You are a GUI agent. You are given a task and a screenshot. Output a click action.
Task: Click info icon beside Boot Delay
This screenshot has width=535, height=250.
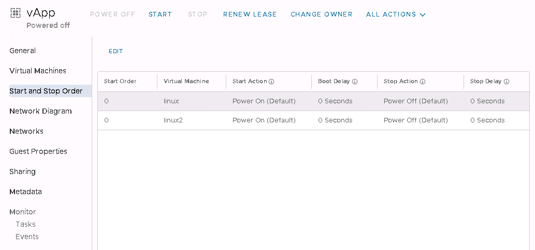pos(354,82)
